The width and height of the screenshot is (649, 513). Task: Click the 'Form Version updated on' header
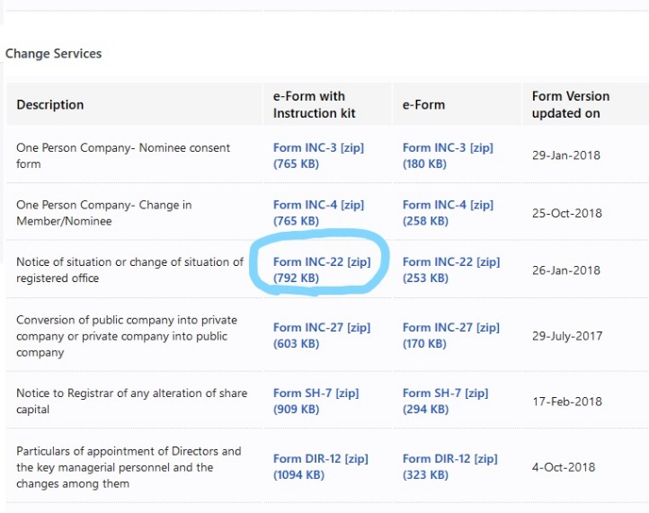570,104
